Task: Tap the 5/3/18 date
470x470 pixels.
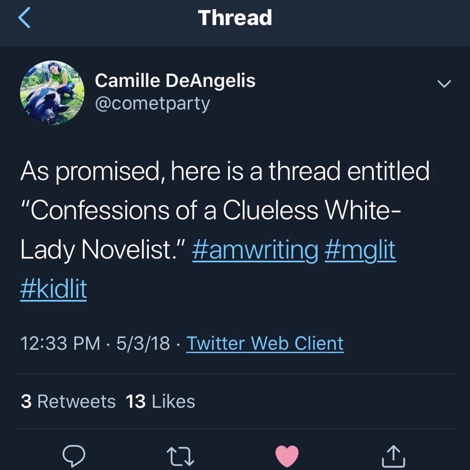Action: [143, 343]
